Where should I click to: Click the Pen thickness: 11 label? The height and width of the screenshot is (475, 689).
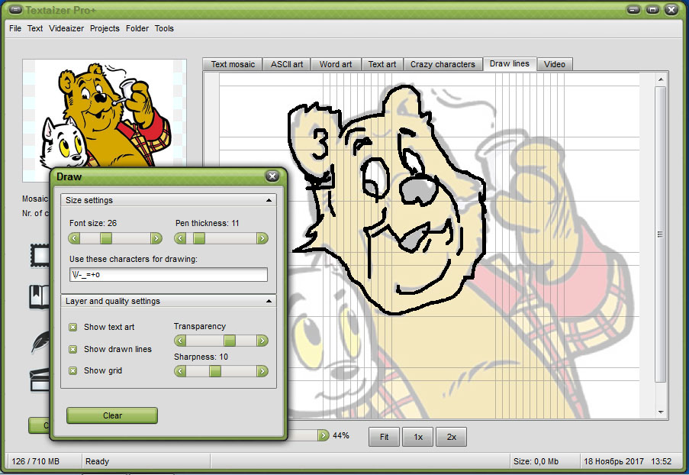pos(208,223)
